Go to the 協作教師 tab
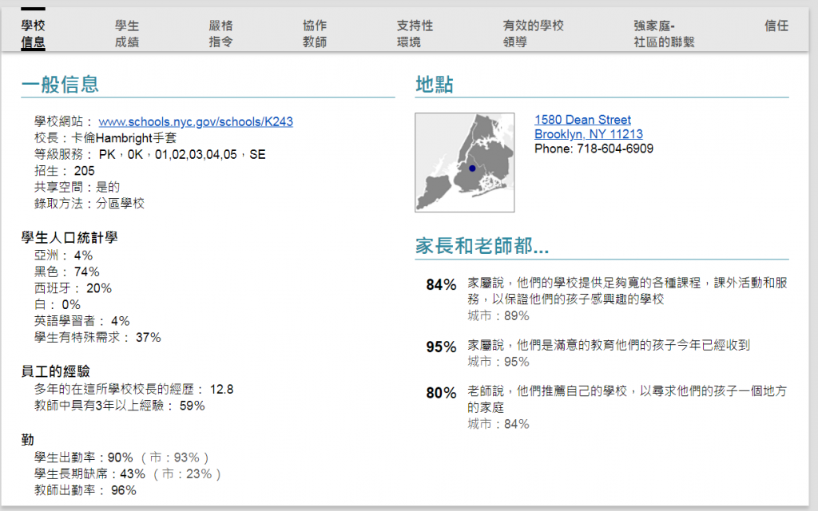 (x=315, y=34)
